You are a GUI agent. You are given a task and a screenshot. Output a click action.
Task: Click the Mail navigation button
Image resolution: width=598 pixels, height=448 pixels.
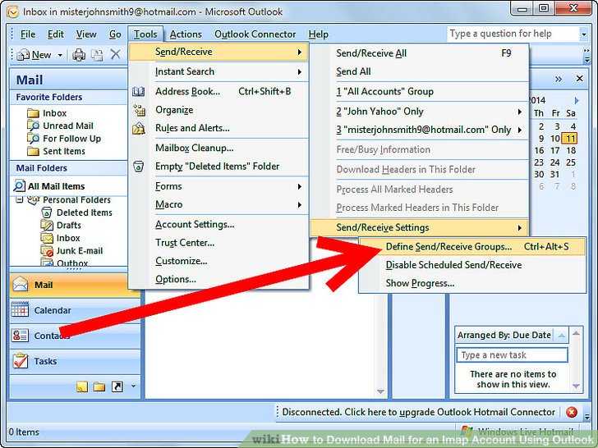(70, 285)
